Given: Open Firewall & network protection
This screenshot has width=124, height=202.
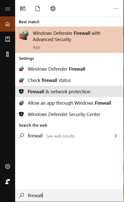Looking at the screenshot, I should 69,92.
